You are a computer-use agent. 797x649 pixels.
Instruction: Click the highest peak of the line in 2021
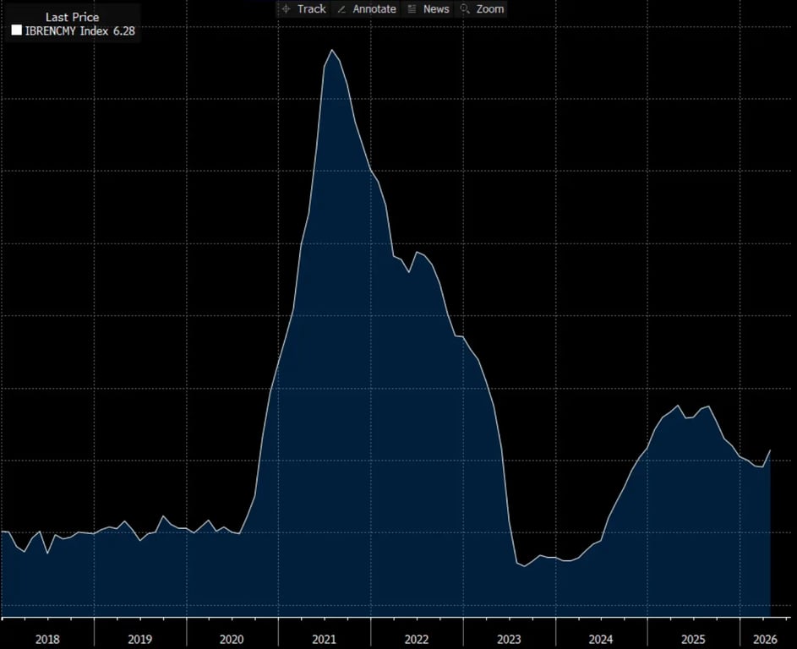click(x=332, y=50)
